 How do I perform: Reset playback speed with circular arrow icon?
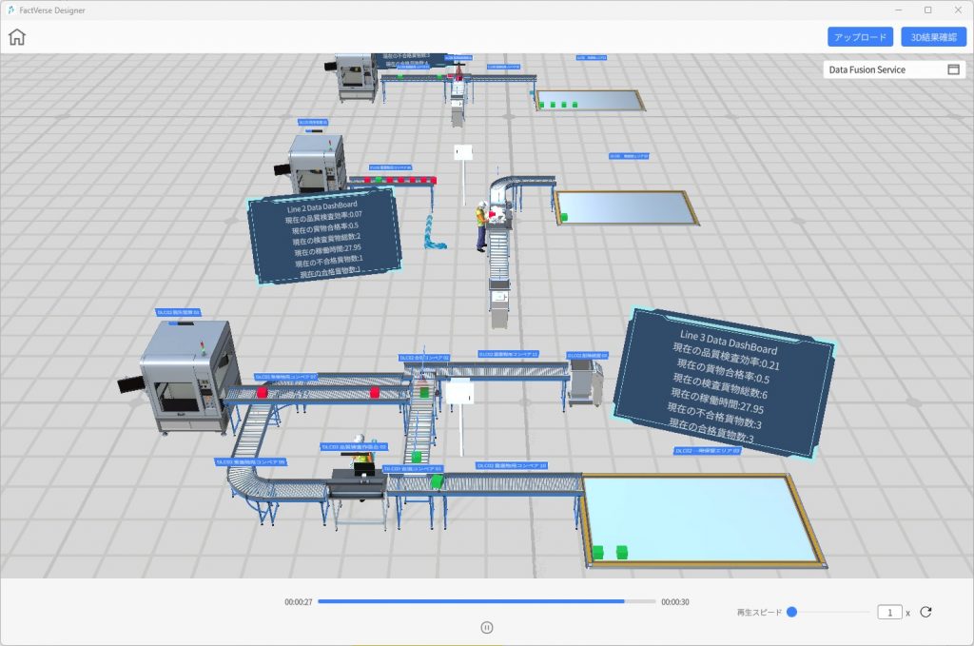pyautogui.click(x=925, y=613)
